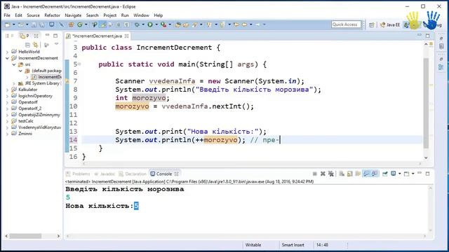This screenshot has height=252, width=449.
Task: Open the Window menu
Action: pyautogui.click(x=141, y=15)
